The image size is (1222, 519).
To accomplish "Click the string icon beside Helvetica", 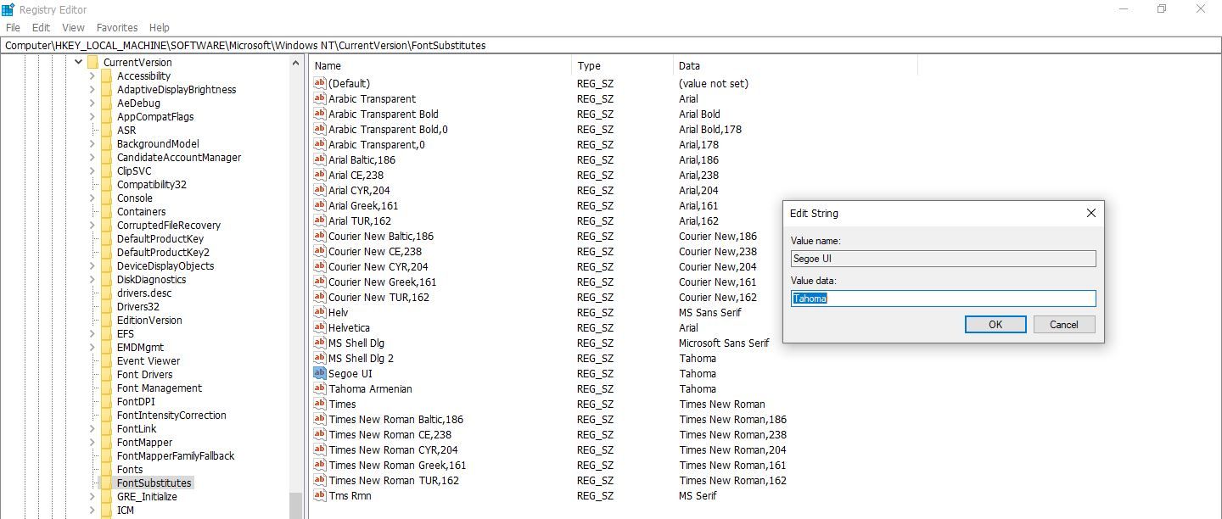I will point(320,327).
